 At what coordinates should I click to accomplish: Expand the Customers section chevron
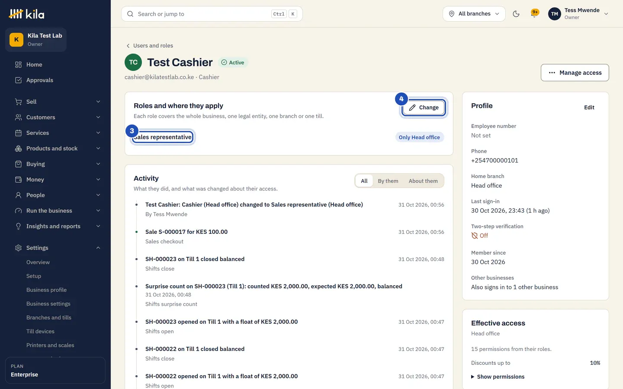98,117
